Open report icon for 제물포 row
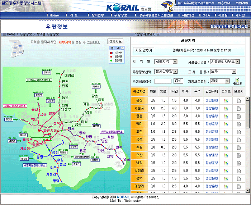The height and width of the screenshot is (205, 251). (239, 108)
